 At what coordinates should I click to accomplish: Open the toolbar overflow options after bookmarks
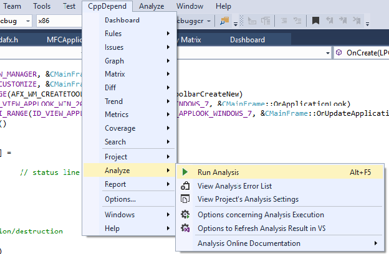click(x=367, y=24)
